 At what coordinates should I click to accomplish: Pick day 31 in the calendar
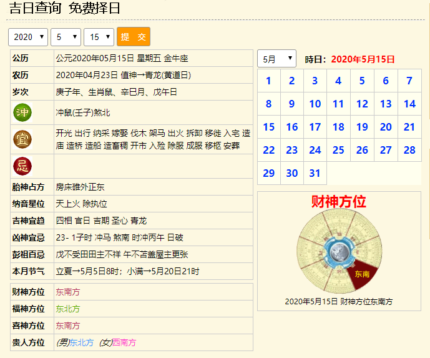[315, 173]
